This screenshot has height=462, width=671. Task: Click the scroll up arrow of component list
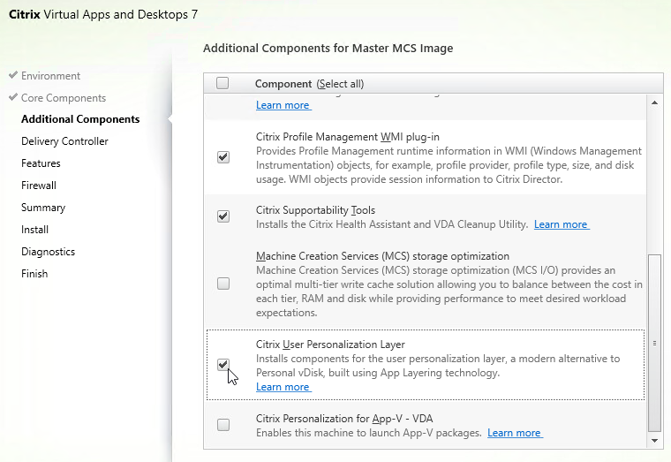tap(654, 102)
